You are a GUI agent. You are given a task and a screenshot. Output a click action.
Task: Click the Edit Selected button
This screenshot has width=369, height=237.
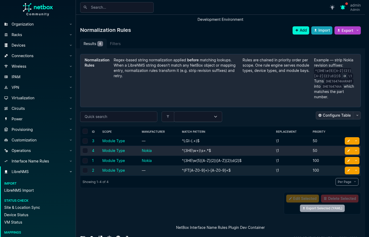303,199
